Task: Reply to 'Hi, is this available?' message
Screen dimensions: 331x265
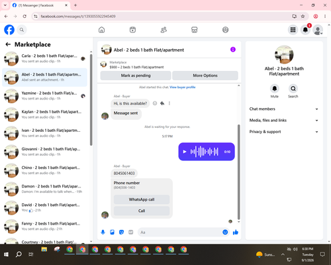Action: point(162,103)
